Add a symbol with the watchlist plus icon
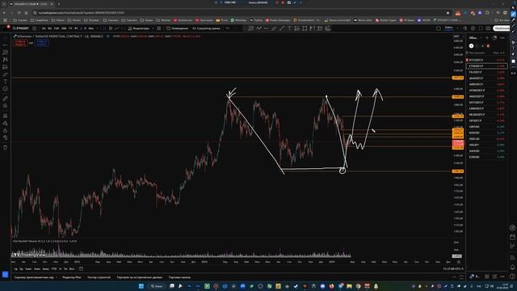The width and height of the screenshot is (517, 291). [487, 38]
